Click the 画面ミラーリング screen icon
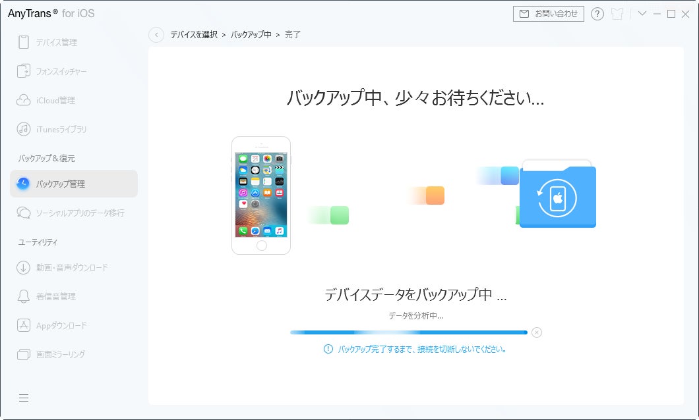The width and height of the screenshot is (699, 420). pos(24,354)
